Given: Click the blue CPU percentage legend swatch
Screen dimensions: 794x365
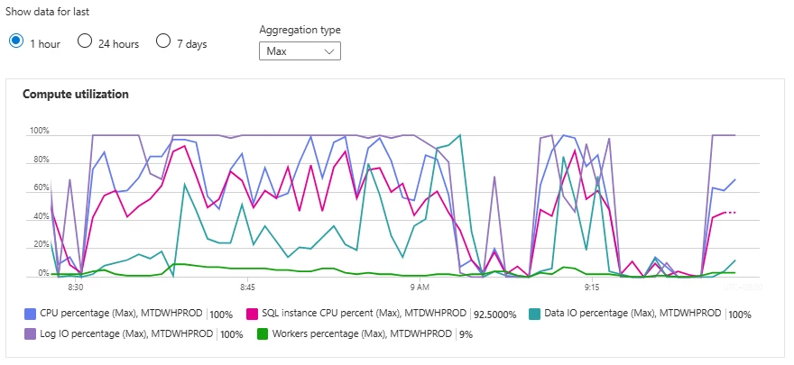Looking at the screenshot, I should tap(29, 314).
